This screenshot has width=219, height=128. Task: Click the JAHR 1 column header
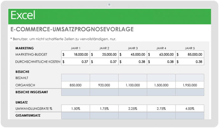[x=76, y=48]
